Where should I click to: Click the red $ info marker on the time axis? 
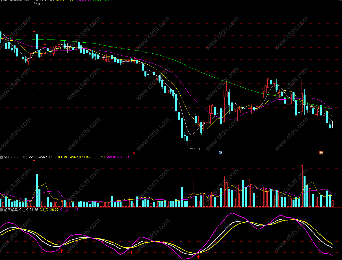(x=134, y=153)
